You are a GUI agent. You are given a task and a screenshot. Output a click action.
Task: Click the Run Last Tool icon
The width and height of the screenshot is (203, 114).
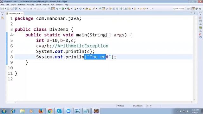tap(69, 9)
